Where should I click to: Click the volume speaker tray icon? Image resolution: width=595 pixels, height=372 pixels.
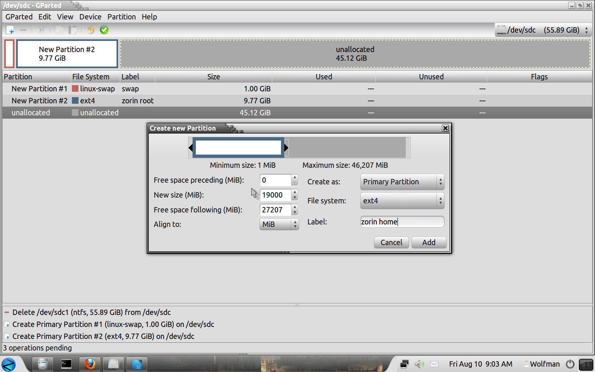pos(419,364)
